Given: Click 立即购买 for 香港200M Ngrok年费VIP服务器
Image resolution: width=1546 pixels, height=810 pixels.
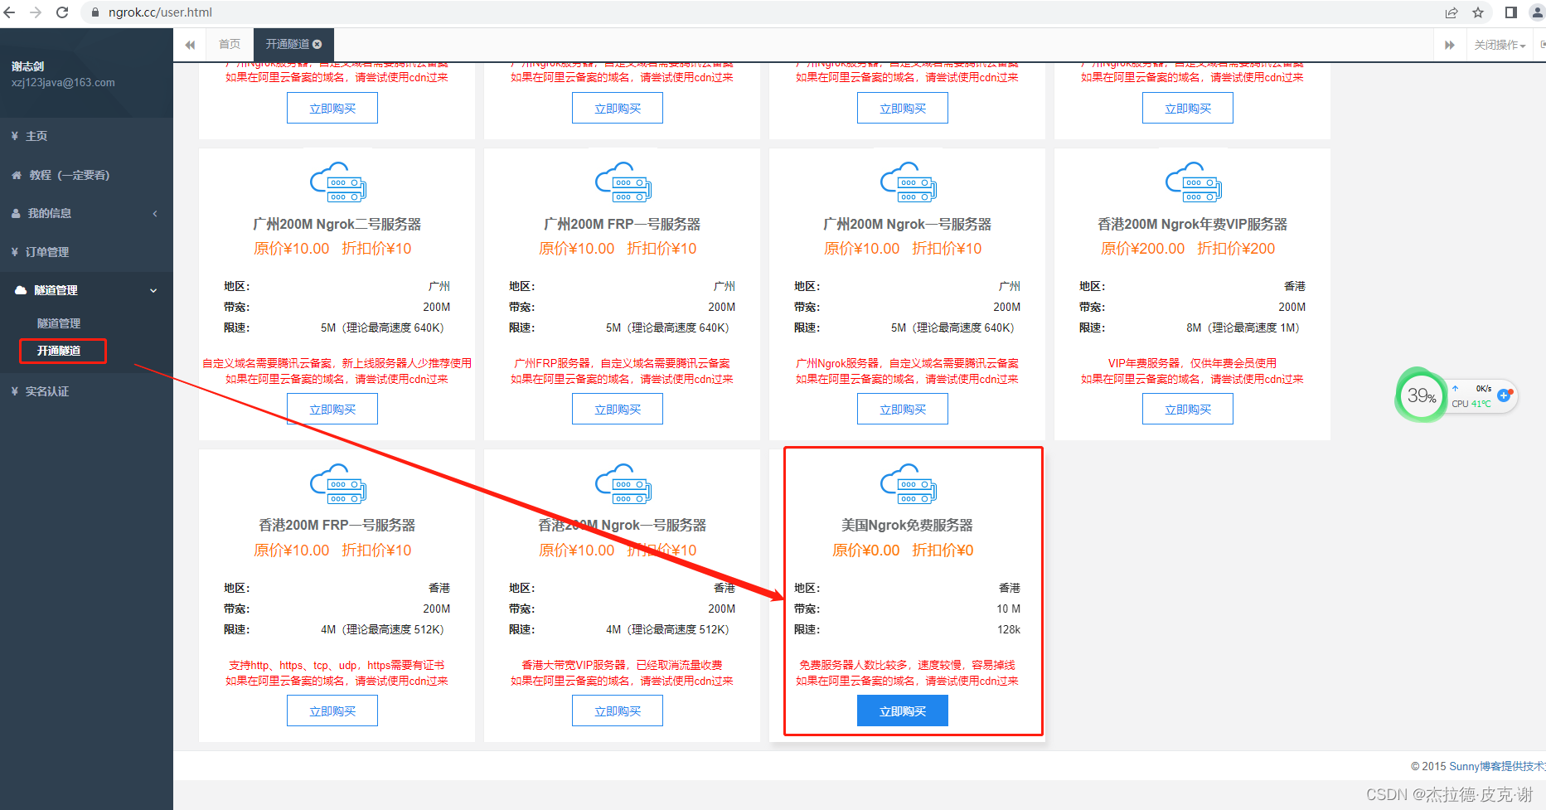Looking at the screenshot, I should tap(1188, 409).
